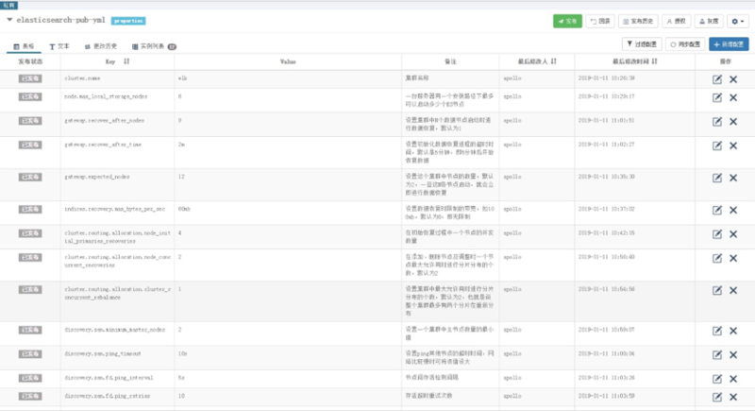The height and width of the screenshot is (411, 755).
Task: Click timestamp "2019-01-11 10:26:39"
Action: 606,78
